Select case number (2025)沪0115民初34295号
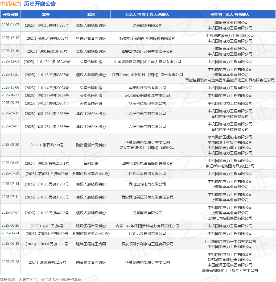Viewport: 276px width, 282px height. click(47, 197)
